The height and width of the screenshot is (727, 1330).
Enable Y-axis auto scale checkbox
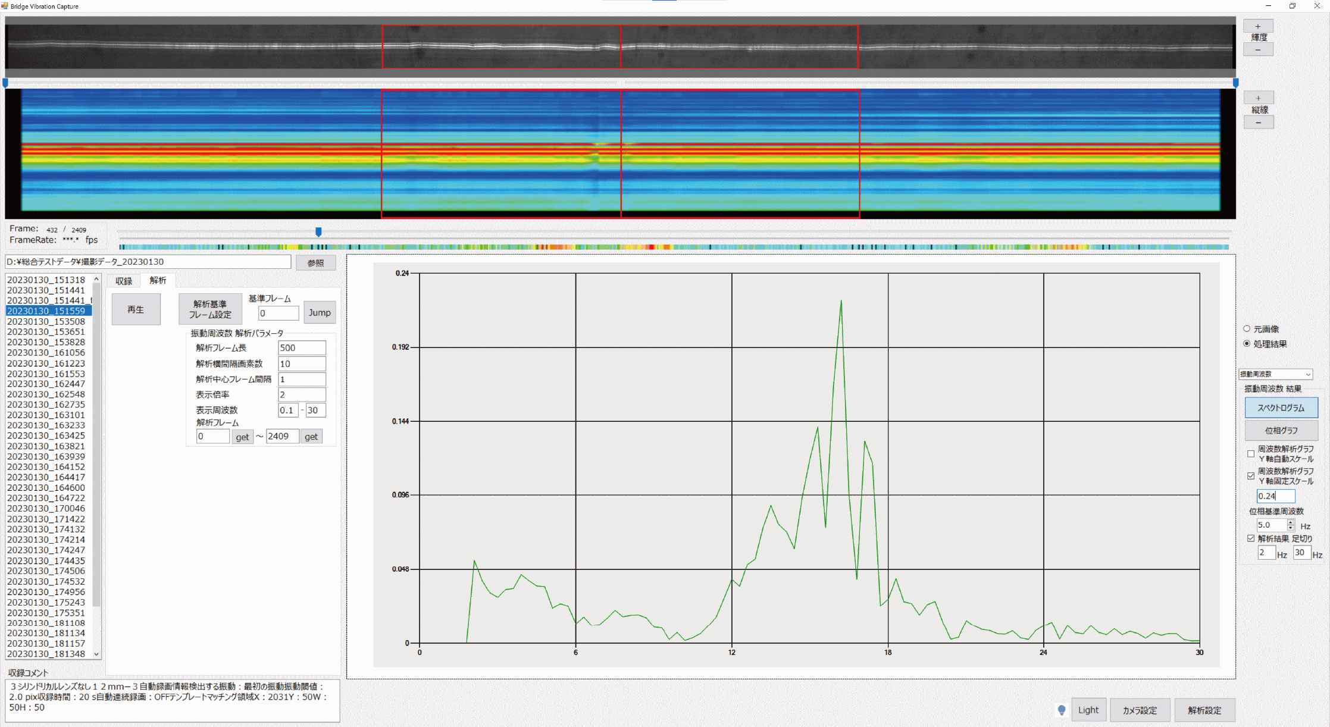(1251, 454)
